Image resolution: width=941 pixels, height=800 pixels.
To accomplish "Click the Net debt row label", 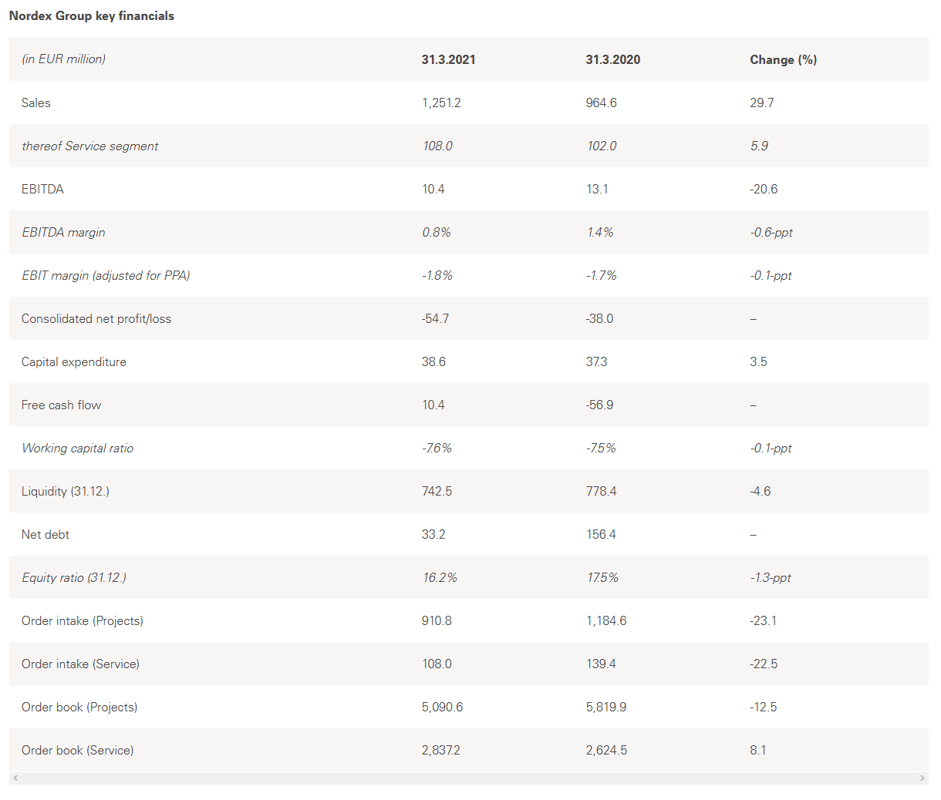I will tap(46, 534).
